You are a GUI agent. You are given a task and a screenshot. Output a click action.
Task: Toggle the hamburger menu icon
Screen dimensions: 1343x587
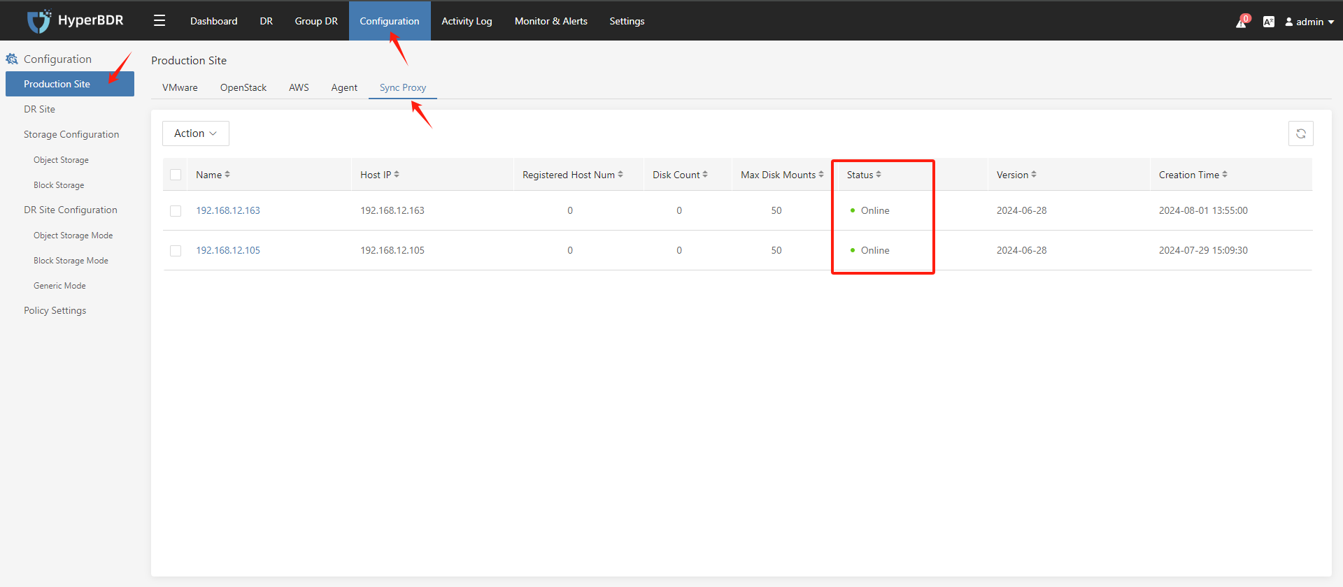[x=159, y=21]
